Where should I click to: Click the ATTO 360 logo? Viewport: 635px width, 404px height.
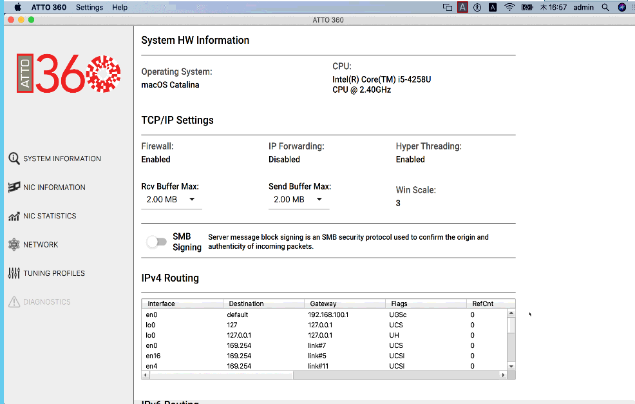coord(68,73)
